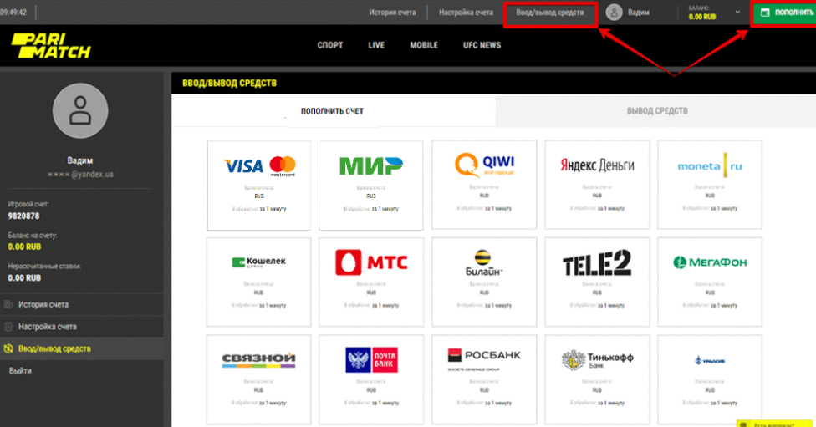Choose МегаФон mobile payment
This screenshot has width=816, height=427.
point(710,282)
